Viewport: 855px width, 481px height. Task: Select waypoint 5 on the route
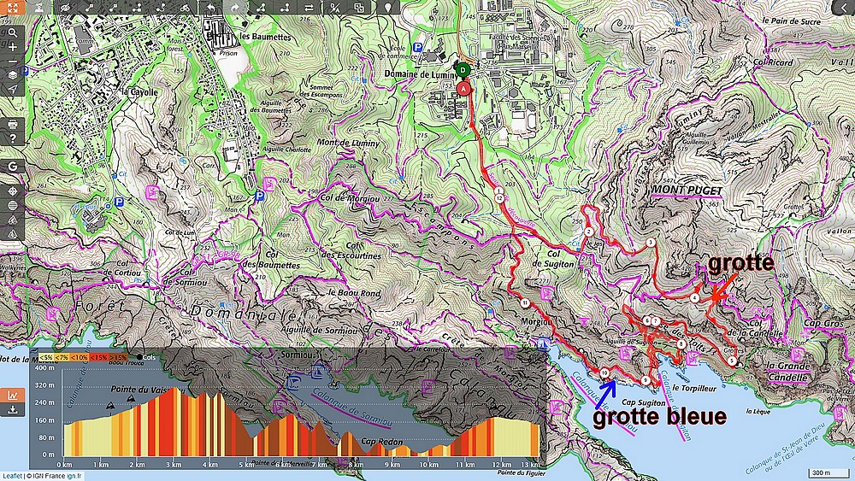point(732,361)
